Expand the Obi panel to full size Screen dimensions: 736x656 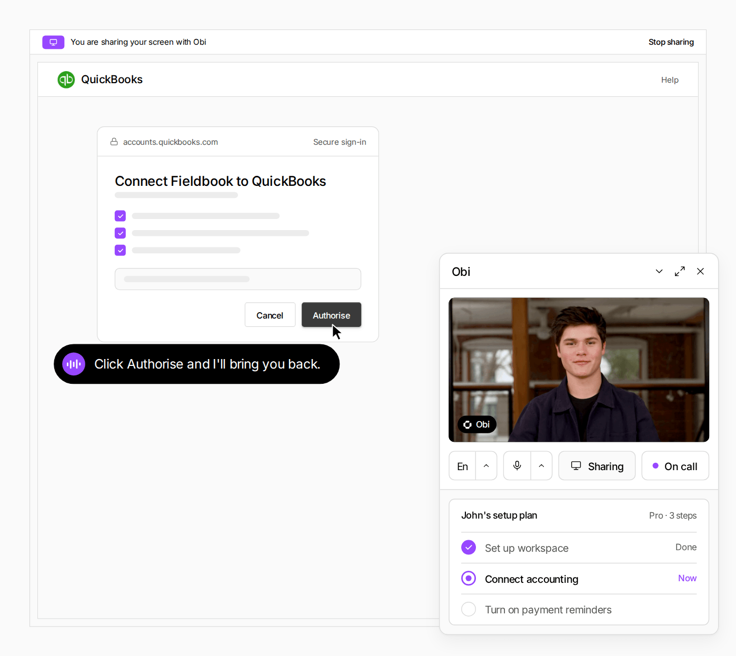tap(680, 271)
